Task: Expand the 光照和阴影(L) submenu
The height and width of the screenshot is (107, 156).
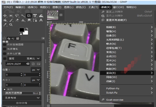Action: tap(127, 40)
